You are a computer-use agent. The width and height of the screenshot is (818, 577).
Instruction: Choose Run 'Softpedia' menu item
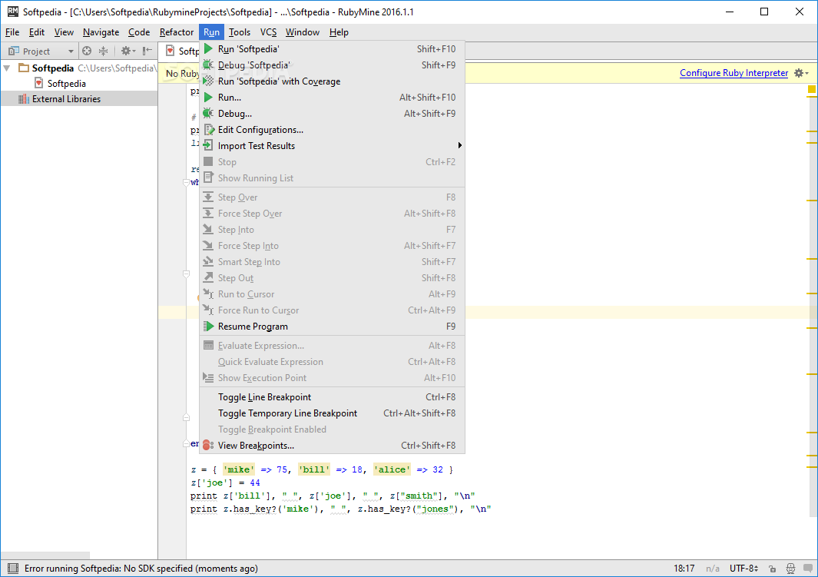(x=332, y=49)
